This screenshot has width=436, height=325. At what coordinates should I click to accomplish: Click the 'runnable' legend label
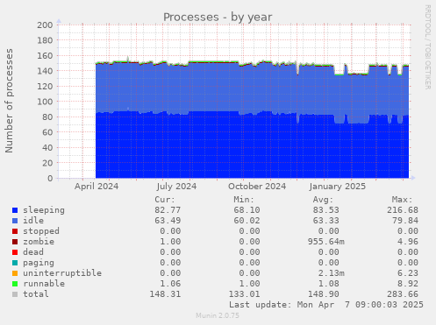(x=44, y=284)
